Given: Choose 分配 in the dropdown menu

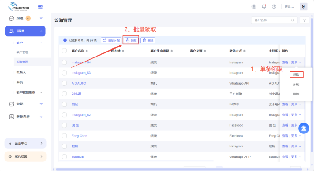Looking at the screenshot, I should point(296,85).
